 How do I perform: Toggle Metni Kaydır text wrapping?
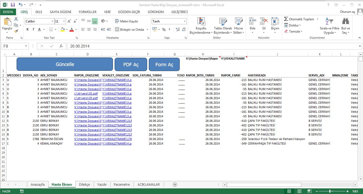[127, 21]
